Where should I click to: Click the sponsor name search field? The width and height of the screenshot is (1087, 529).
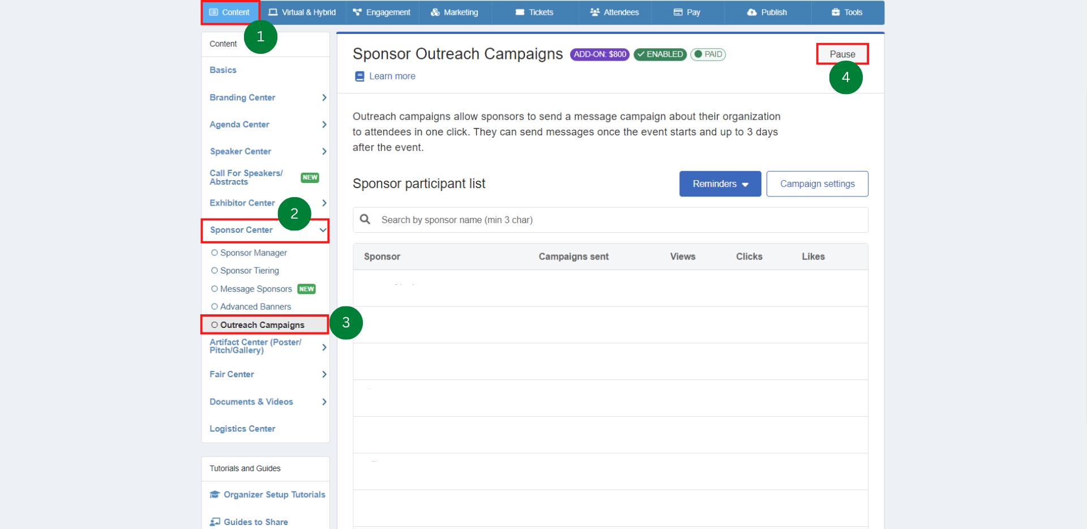point(617,220)
